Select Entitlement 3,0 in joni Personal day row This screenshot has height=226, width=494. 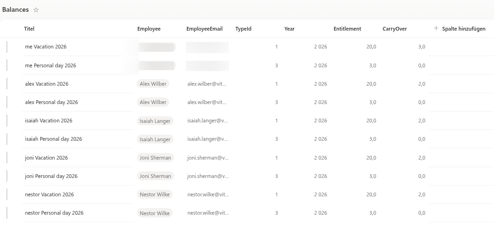click(372, 176)
